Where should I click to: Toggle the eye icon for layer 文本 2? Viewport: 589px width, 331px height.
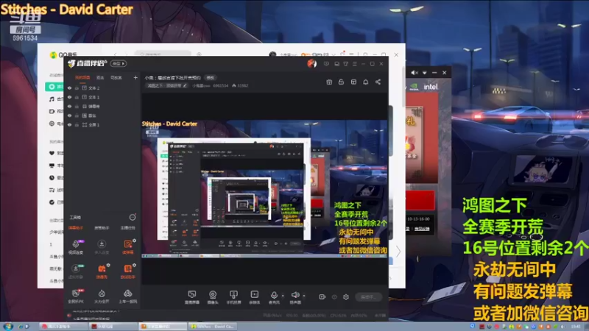click(x=69, y=88)
